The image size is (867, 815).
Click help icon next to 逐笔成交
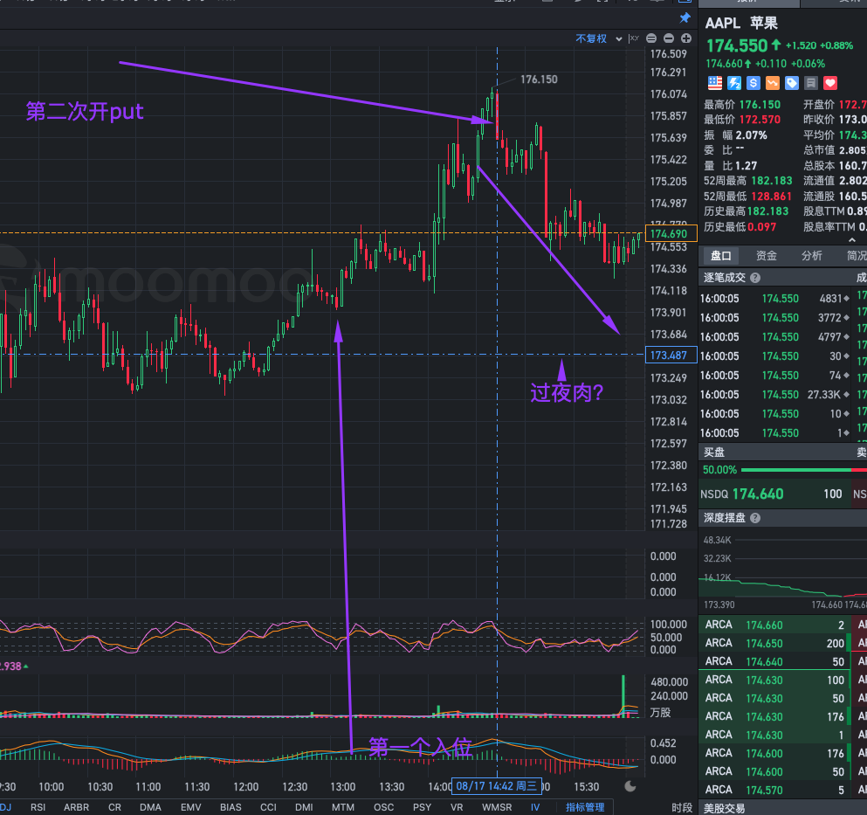(x=755, y=278)
